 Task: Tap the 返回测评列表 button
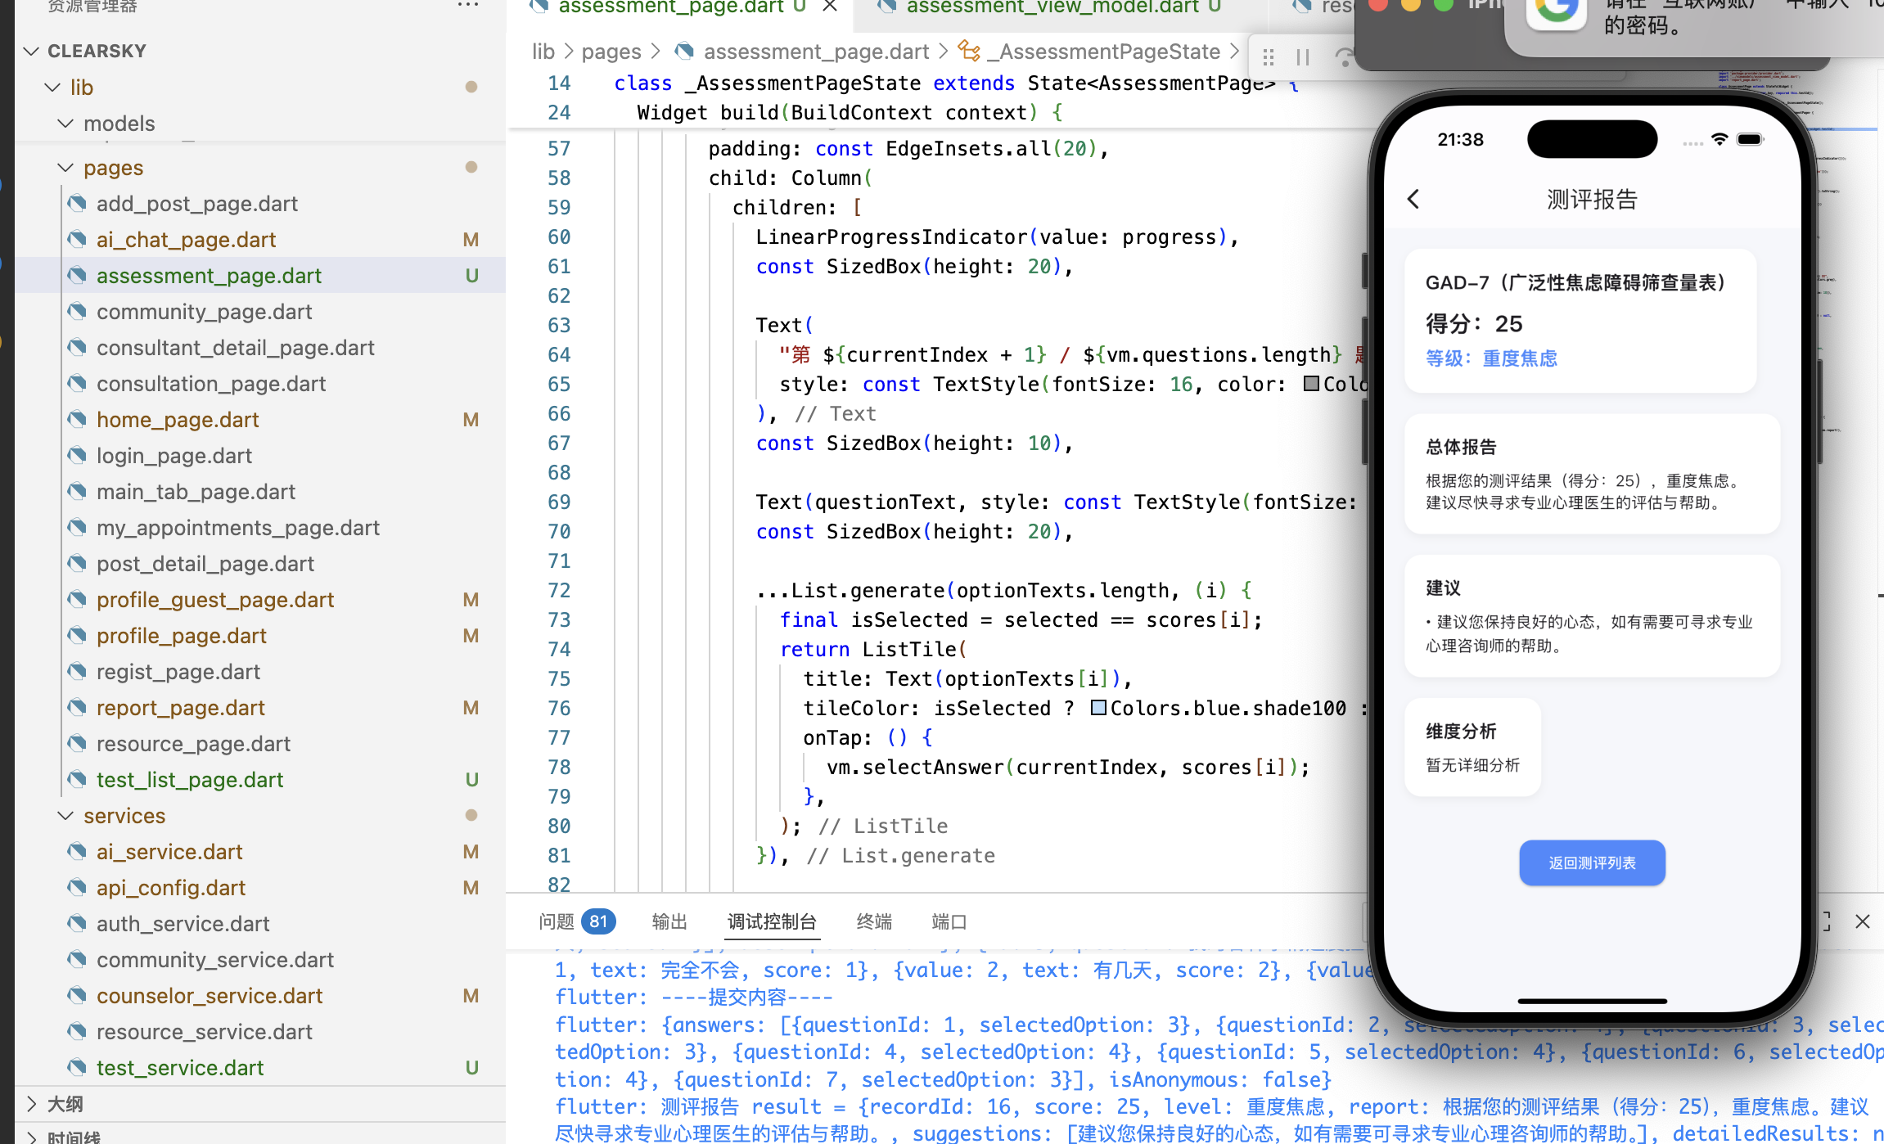(1592, 863)
